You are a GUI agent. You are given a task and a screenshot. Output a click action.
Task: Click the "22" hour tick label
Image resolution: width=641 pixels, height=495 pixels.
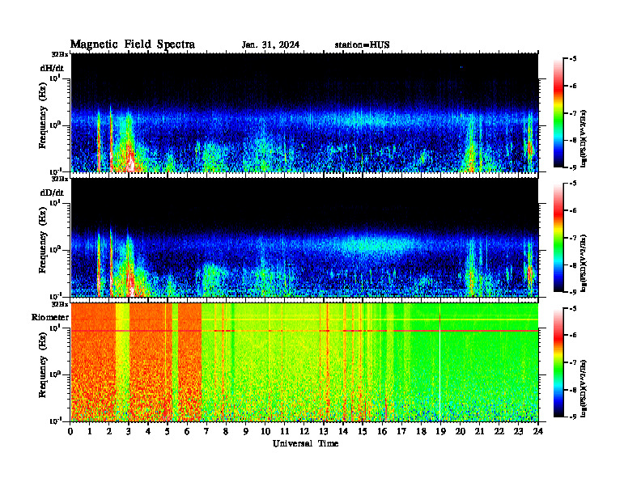point(499,431)
